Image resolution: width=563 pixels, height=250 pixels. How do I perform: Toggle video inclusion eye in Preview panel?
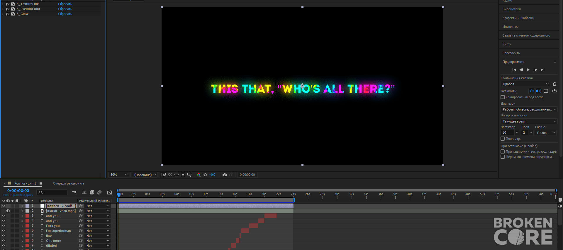[532, 91]
